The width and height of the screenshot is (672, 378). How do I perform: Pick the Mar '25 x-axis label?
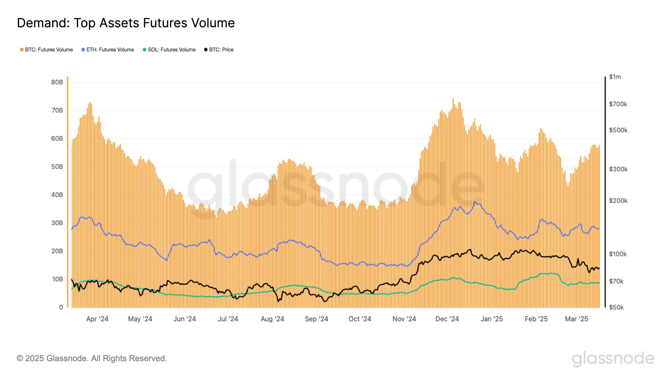[576, 319]
